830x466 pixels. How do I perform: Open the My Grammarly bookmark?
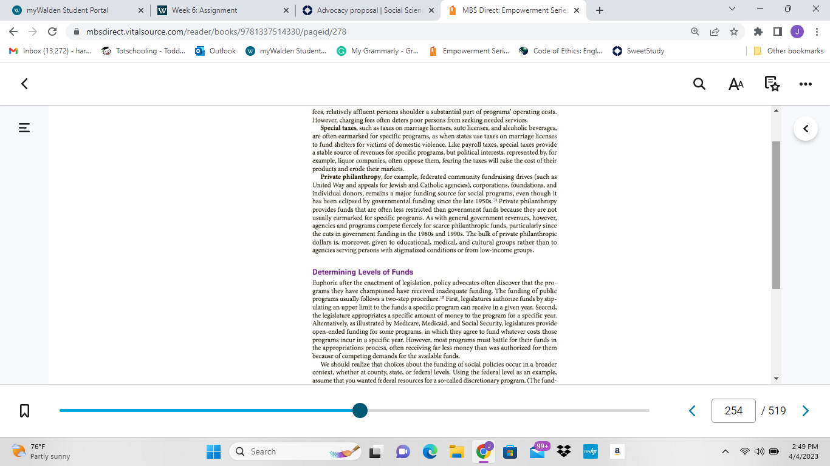pyautogui.click(x=378, y=51)
